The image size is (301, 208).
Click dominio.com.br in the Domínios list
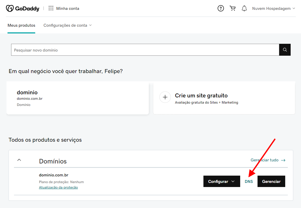point(54,175)
